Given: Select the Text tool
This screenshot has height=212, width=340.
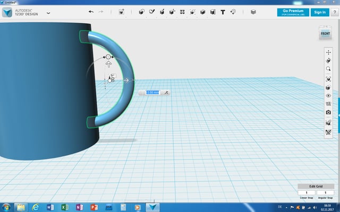Looking at the screenshot, I should (x=222, y=12).
